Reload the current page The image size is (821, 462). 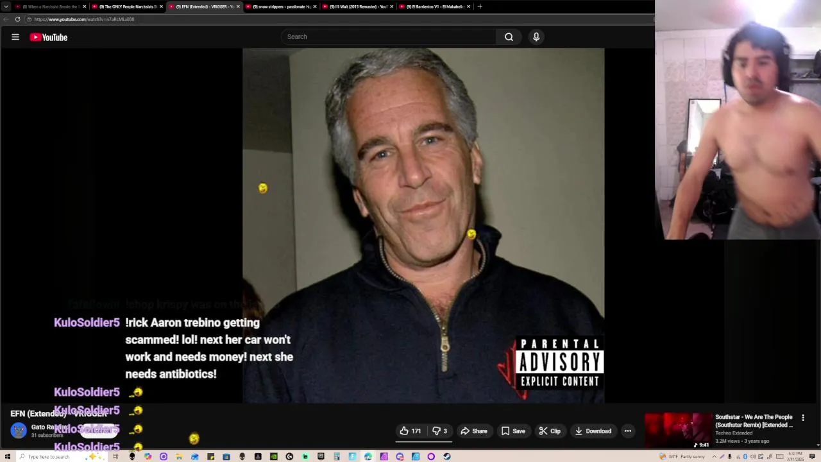pos(17,19)
